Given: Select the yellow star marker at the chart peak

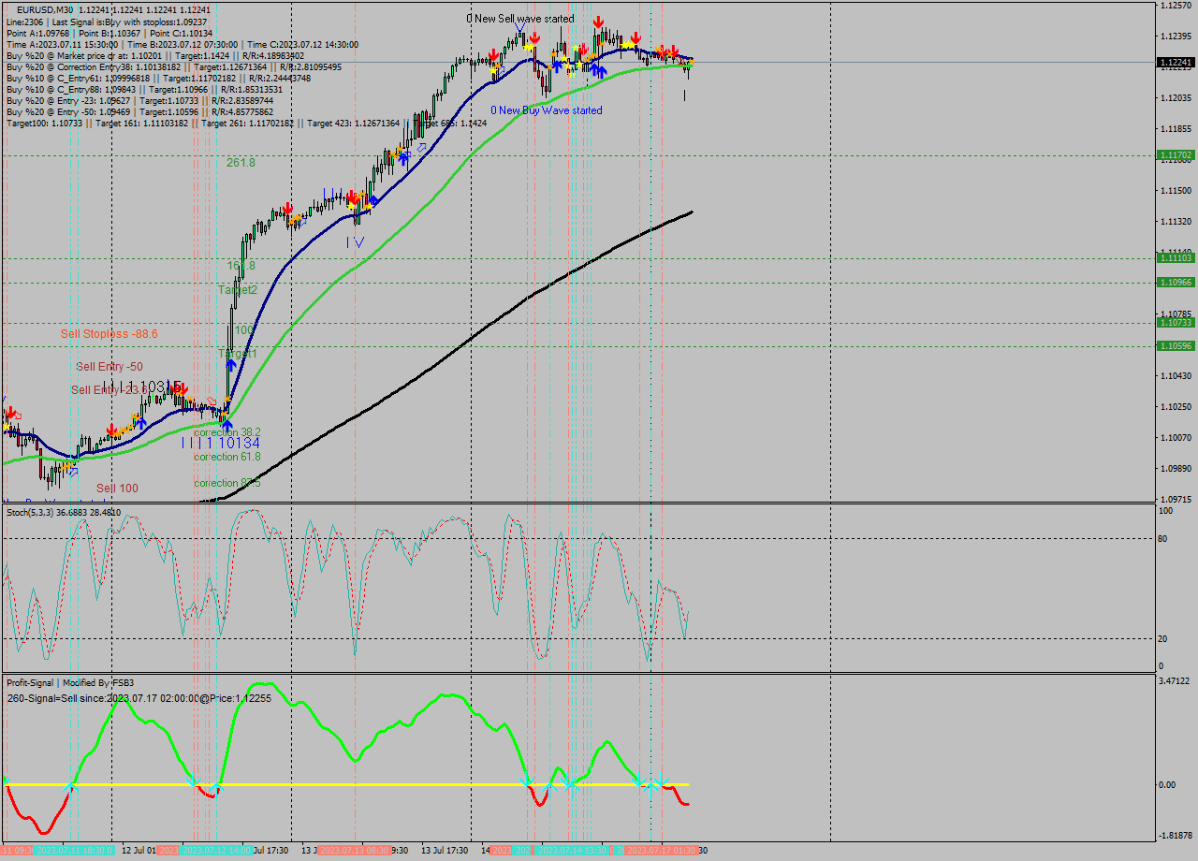Looking at the screenshot, I should point(627,44).
